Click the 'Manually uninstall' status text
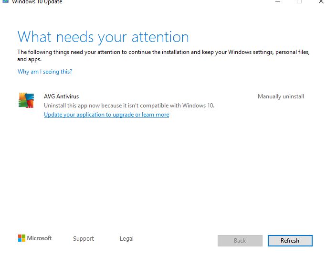This screenshot has width=326, height=256. (281, 96)
